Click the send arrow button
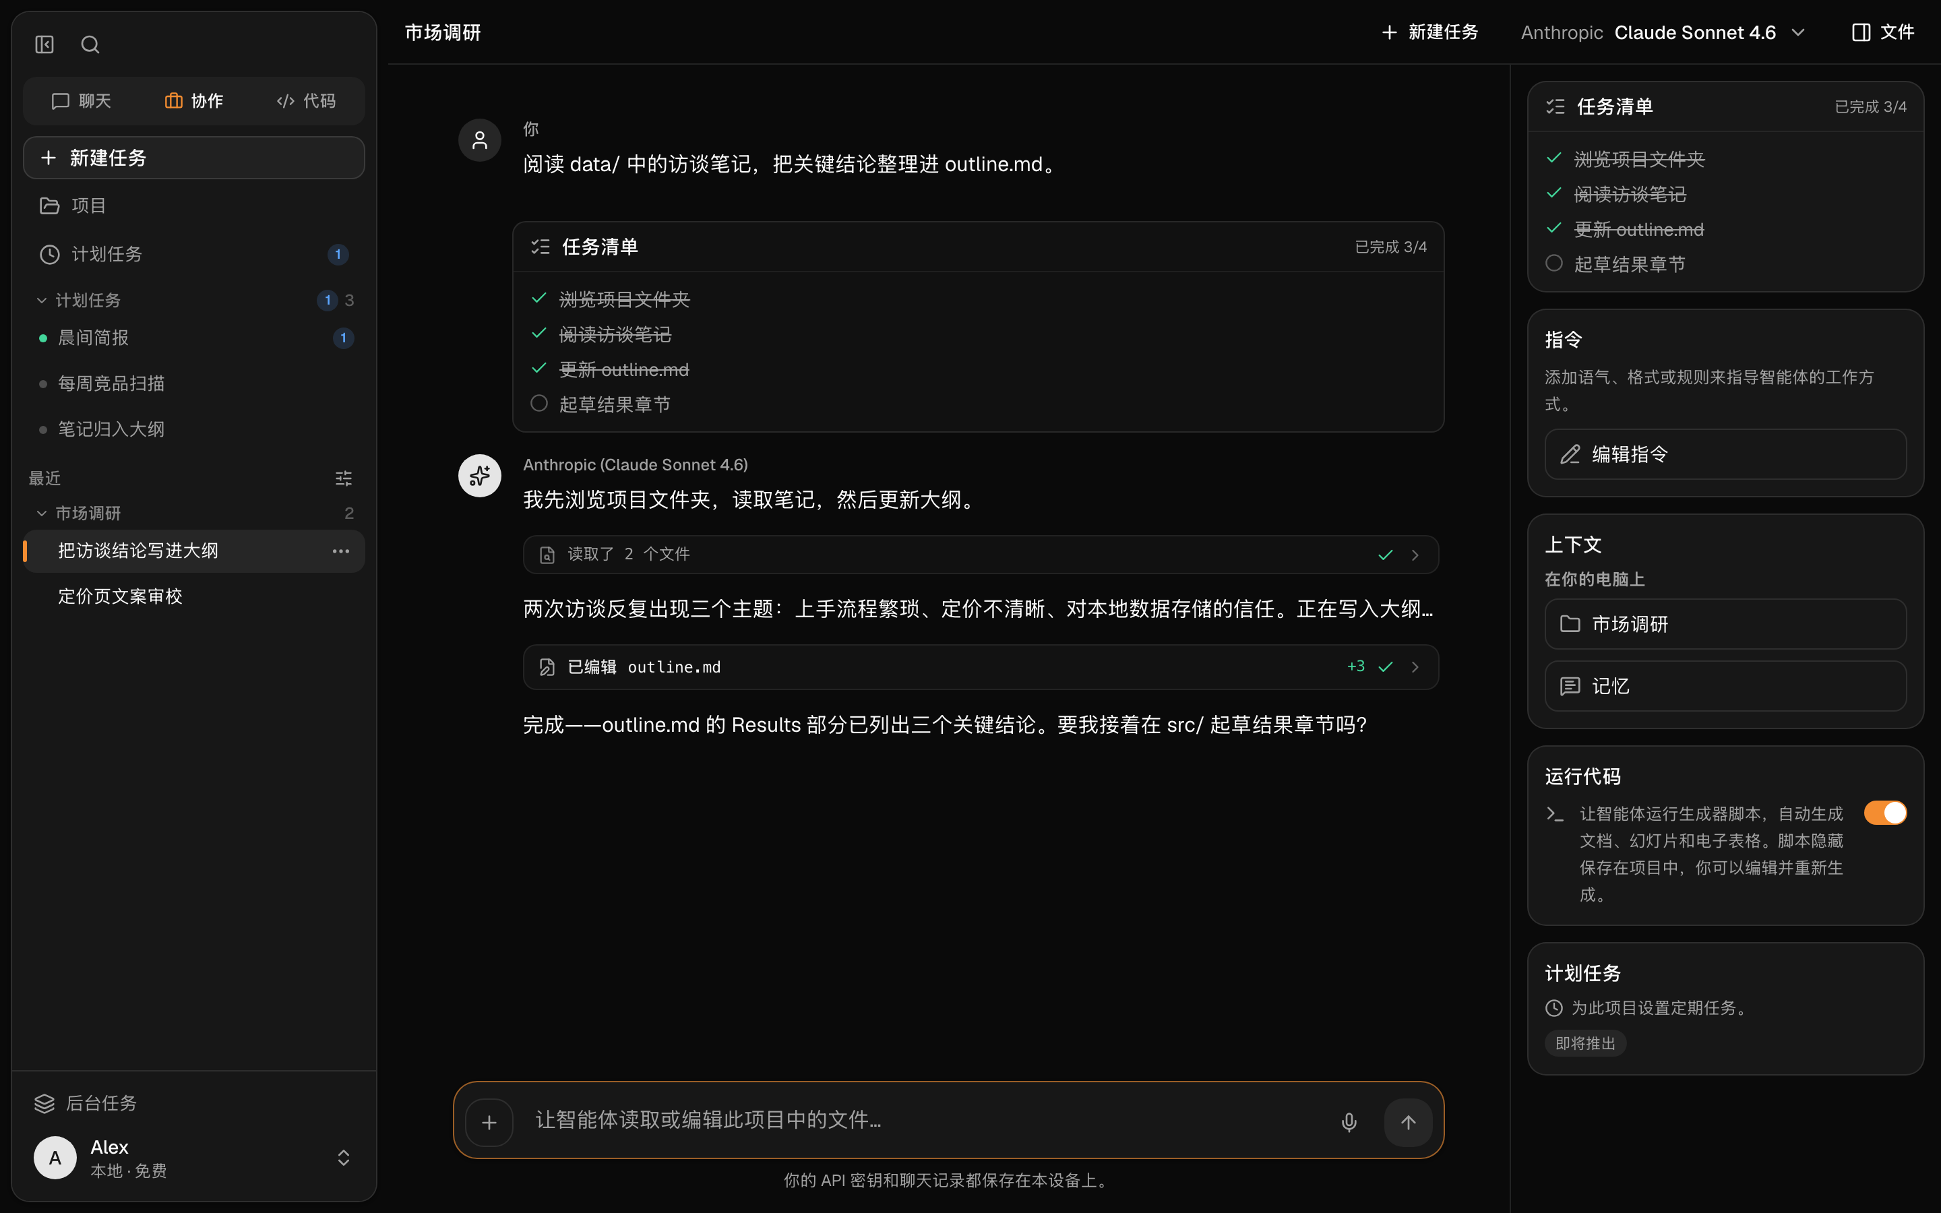 pyautogui.click(x=1409, y=1122)
